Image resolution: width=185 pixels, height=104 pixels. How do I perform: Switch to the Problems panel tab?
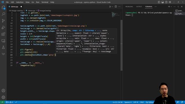(129, 7)
